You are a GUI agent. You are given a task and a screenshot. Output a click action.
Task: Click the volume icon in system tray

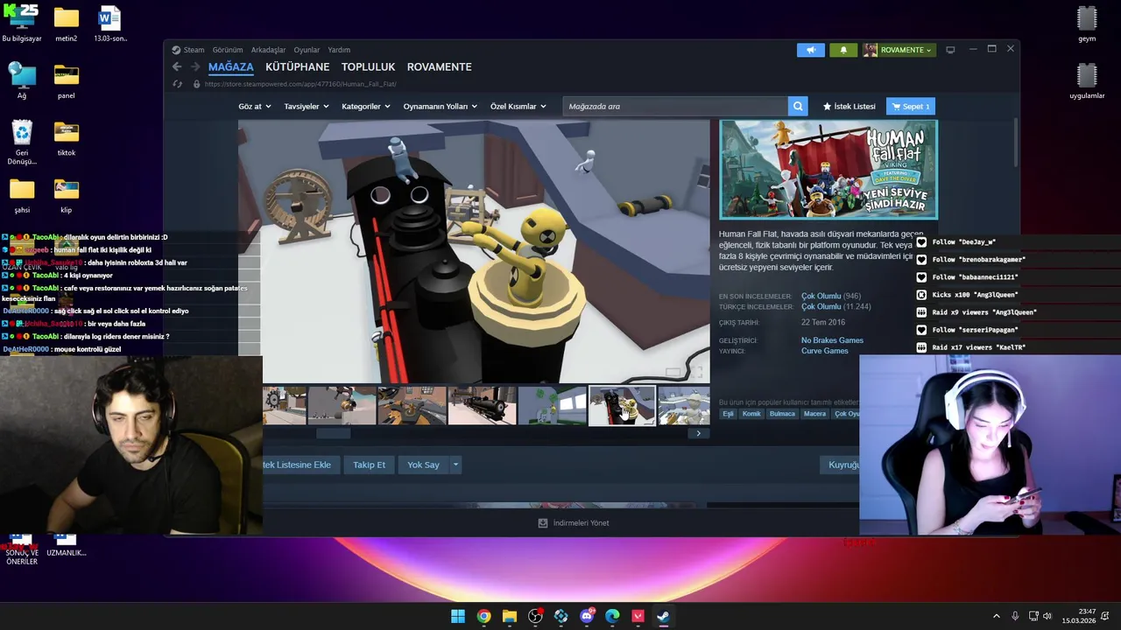point(1049,616)
